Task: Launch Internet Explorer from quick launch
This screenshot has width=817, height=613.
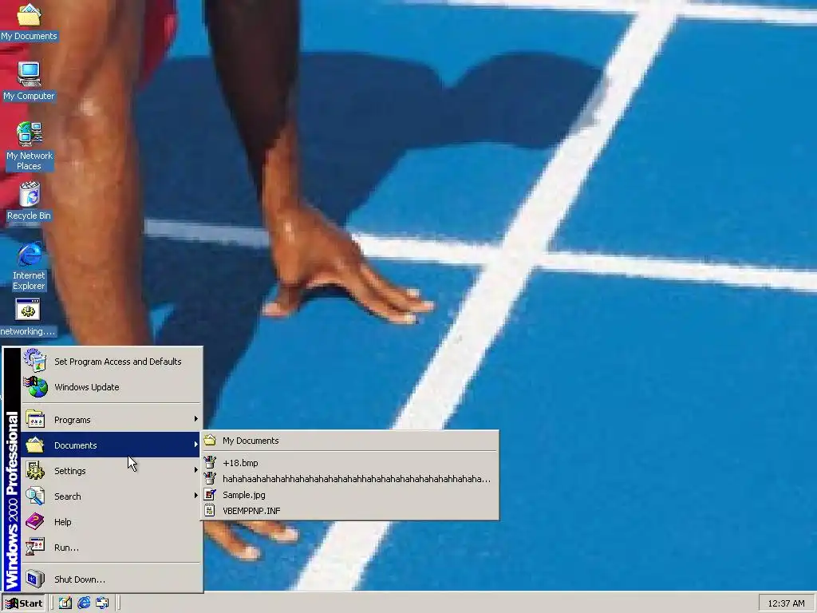Action: pos(84,603)
